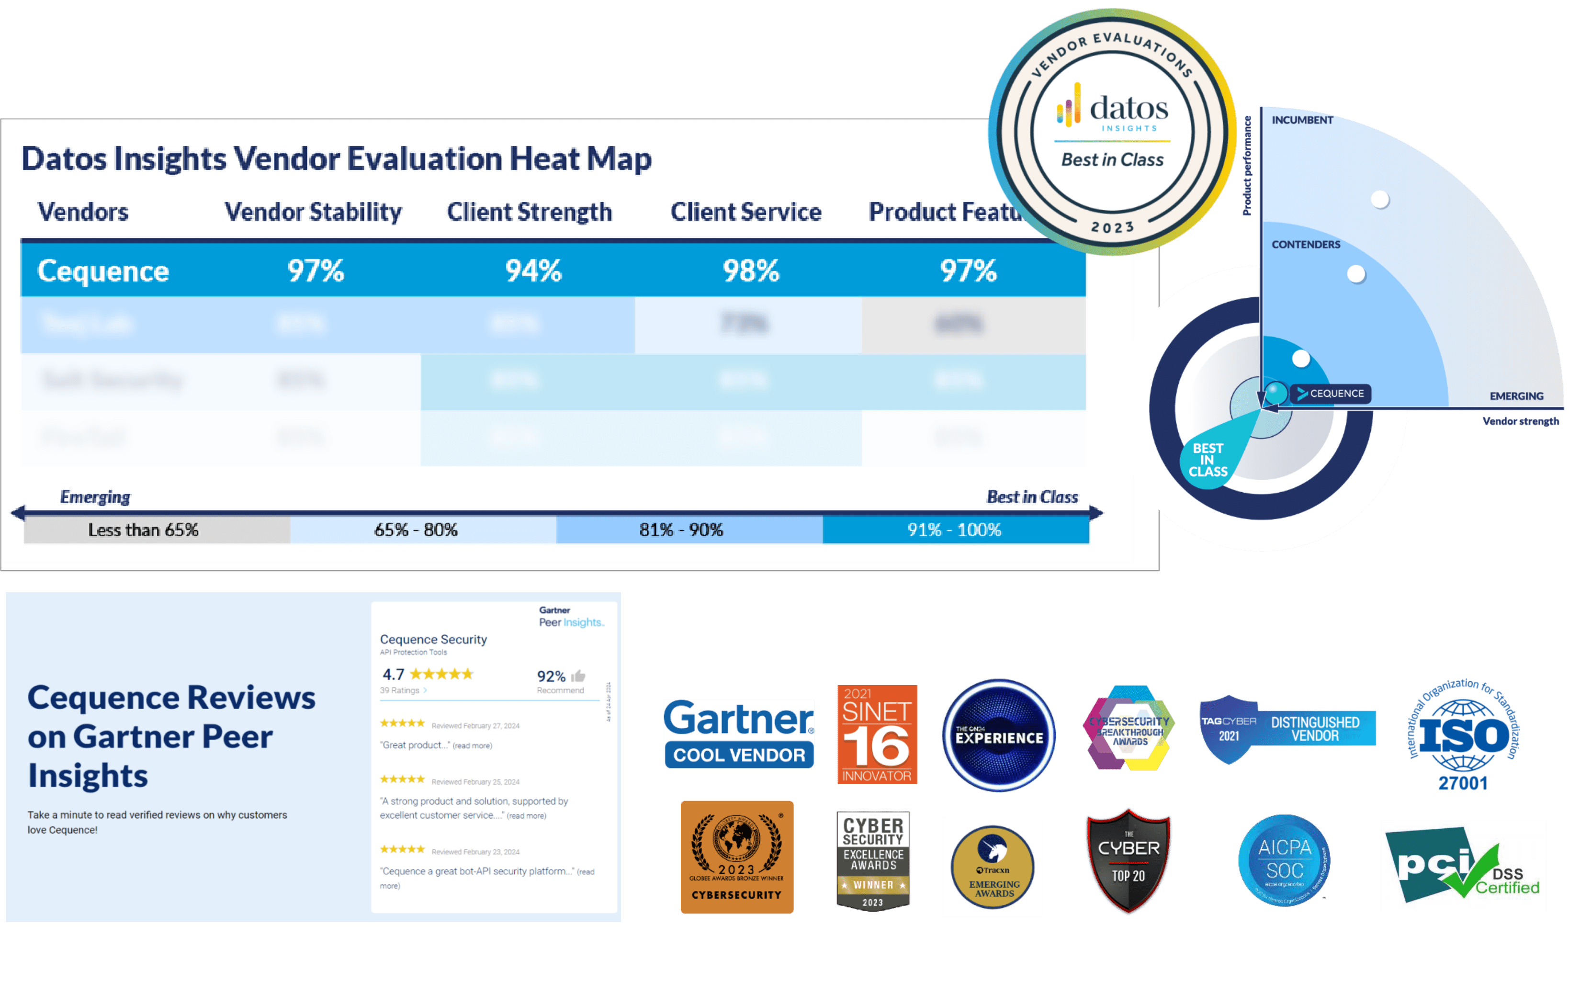Click the AICPA SOC badge

pos(1284,860)
